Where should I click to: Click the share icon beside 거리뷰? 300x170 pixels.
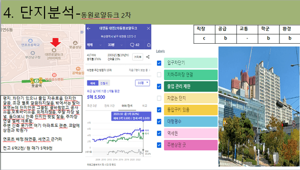(148, 57)
